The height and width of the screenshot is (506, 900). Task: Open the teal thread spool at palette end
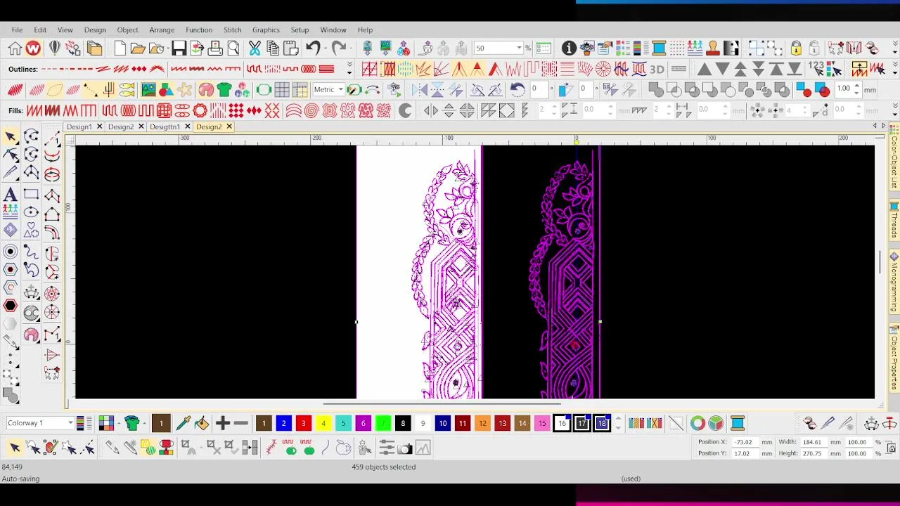[738, 422]
